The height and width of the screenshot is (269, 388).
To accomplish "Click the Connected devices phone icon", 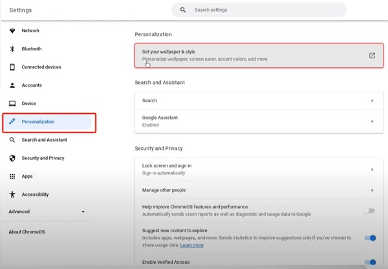I will click(12, 67).
